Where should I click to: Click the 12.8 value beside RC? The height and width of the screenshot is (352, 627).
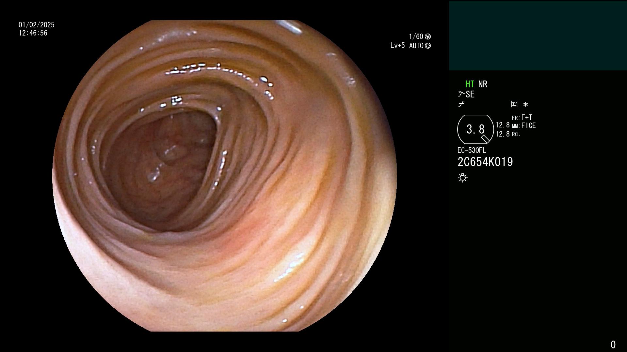(x=503, y=134)
